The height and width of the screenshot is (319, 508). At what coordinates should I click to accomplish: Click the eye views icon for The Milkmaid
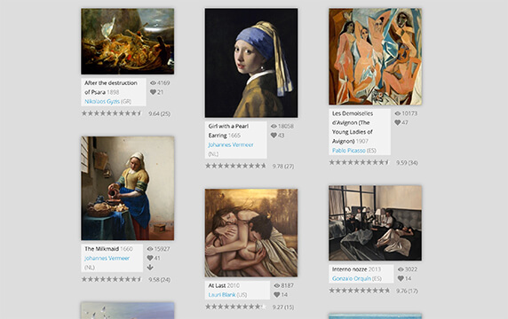pyautogui.click(x=150, y=249)
